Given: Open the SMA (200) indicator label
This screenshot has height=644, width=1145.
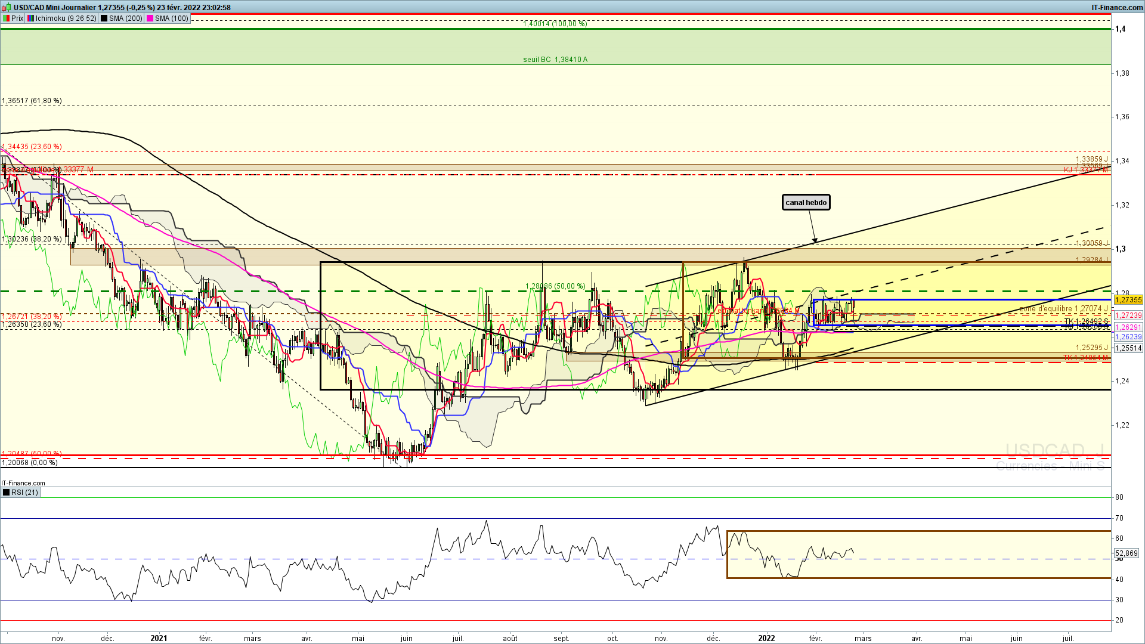Looking at the screenshot, I should (x=126, y=18).
